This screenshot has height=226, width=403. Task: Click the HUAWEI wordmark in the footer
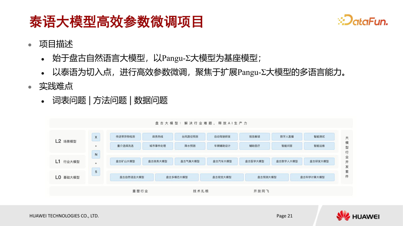pos(366,217)
